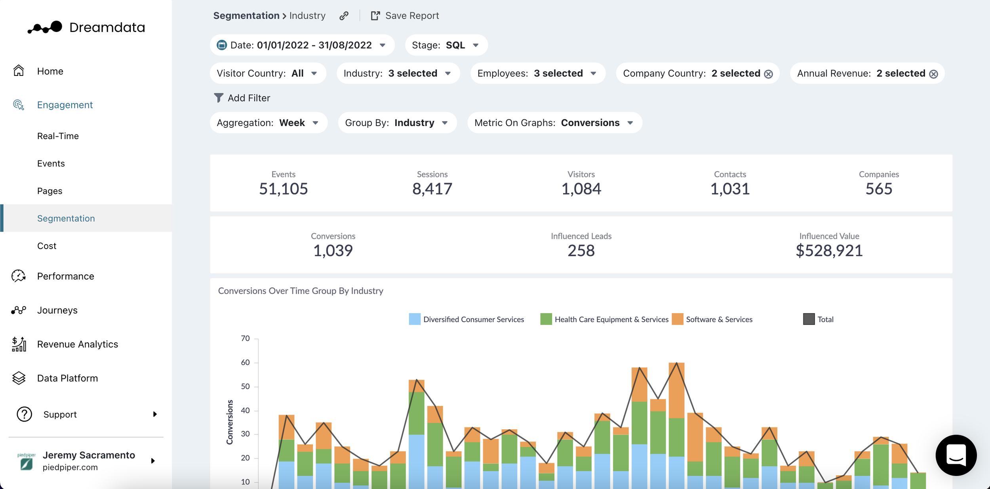The width and height of the screenshot is (990, 489).
Task: Switch to the Segmentation section
Action: click(66, 218)
